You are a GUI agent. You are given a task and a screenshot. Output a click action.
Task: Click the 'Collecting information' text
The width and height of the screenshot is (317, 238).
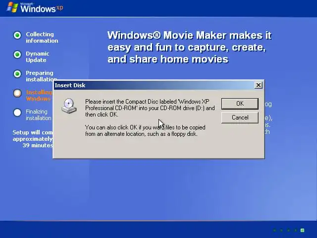point(42,38)
